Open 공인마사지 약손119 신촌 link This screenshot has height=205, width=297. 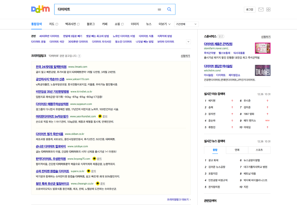pos(50,79)
